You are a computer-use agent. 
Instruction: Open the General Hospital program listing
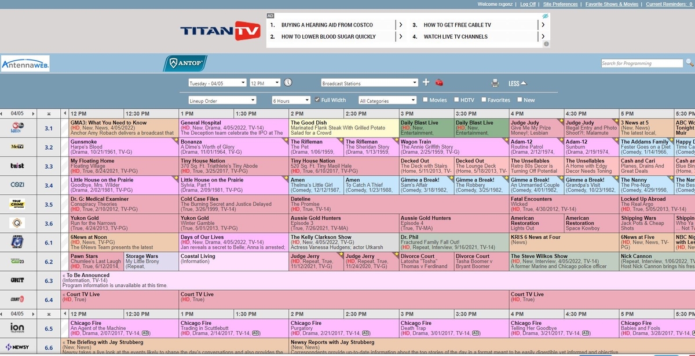point(233,128)
